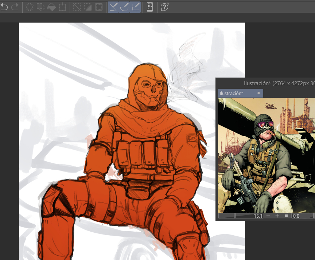The width and height of the screenshot is (315, 260).
Task: Click the Clear icon in the command bar
Action: tap(30, 7)
